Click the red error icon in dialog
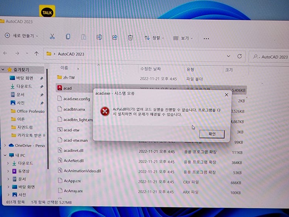The width and height of the screenshot is (289, 217). [105, 111]
